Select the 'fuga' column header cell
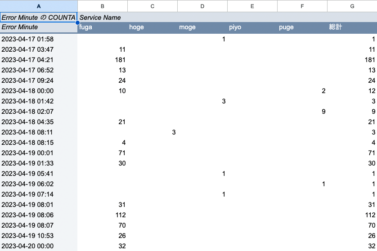The image size is (377, 251). [103, 27]
